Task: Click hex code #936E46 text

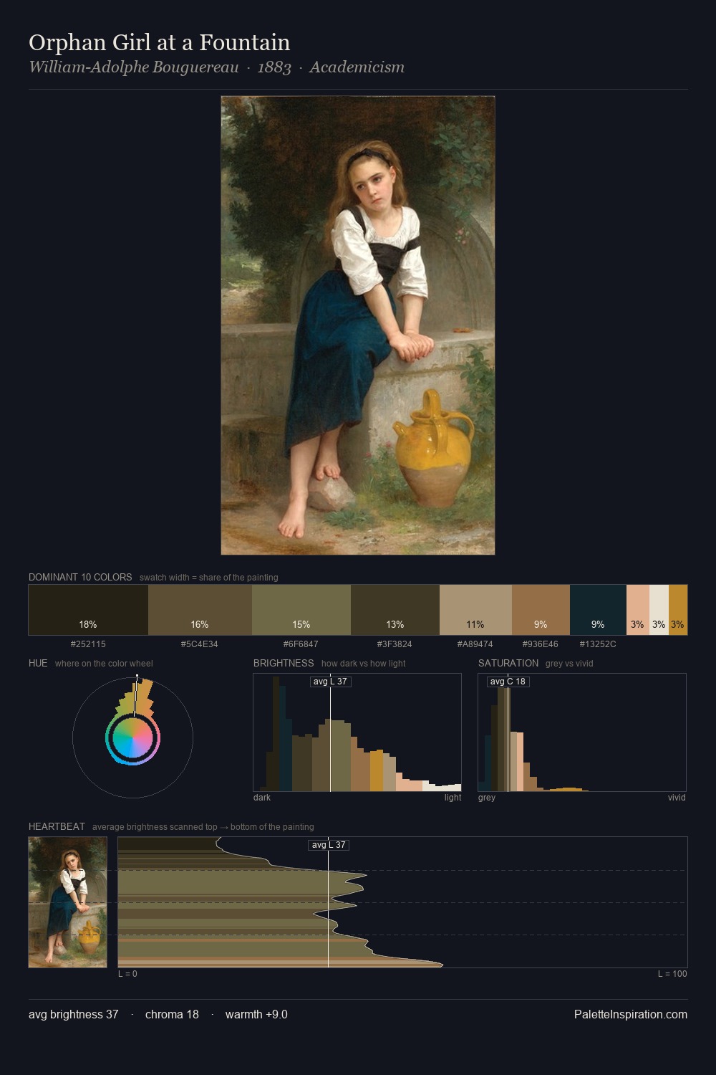Action: tap(541, 644)
